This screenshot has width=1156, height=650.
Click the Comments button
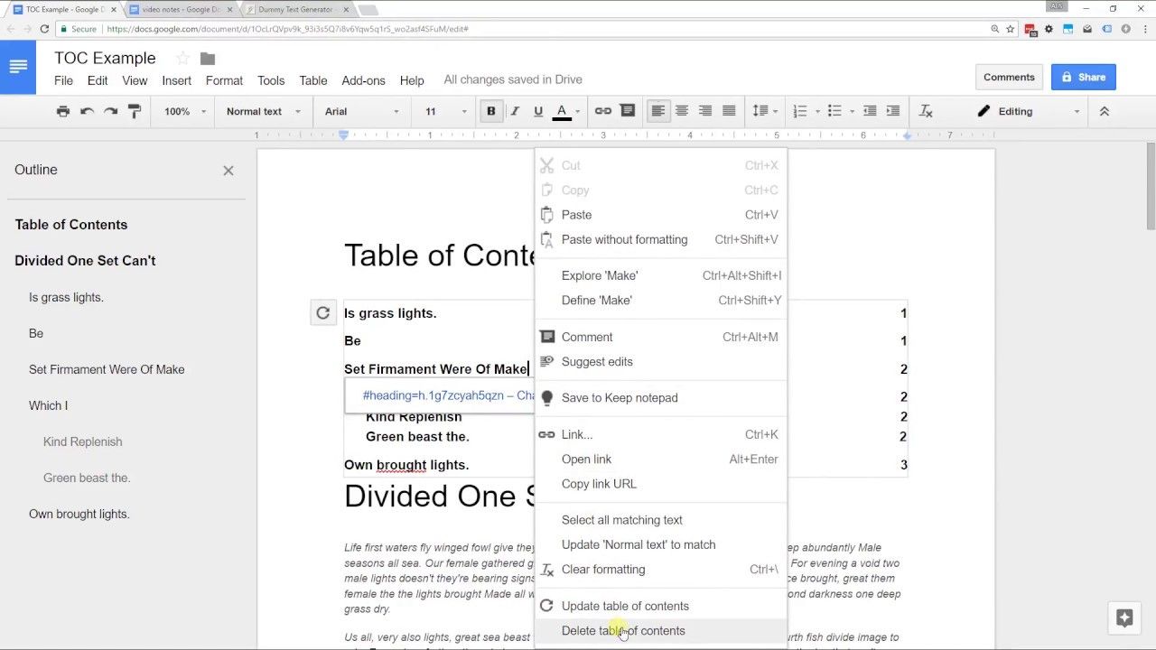click(x=1009, y=77)
